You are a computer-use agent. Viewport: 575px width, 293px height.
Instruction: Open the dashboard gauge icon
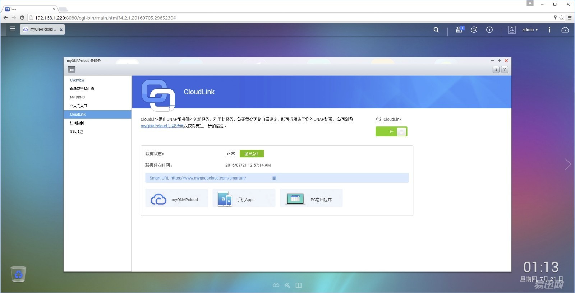pyautogui.click(x=565, y=30)
